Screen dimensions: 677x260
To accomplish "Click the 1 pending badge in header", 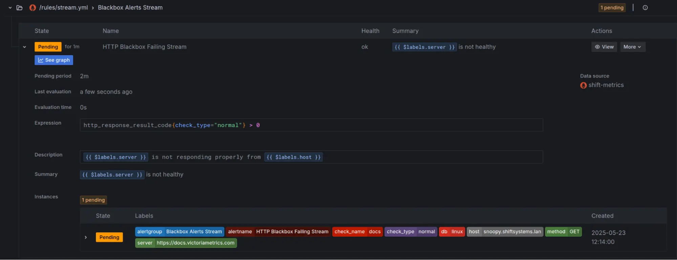I will 612,7.
